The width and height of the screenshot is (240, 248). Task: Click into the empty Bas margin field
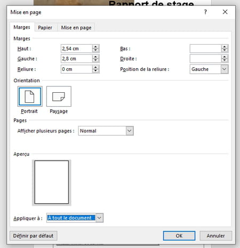coord(205,49)
